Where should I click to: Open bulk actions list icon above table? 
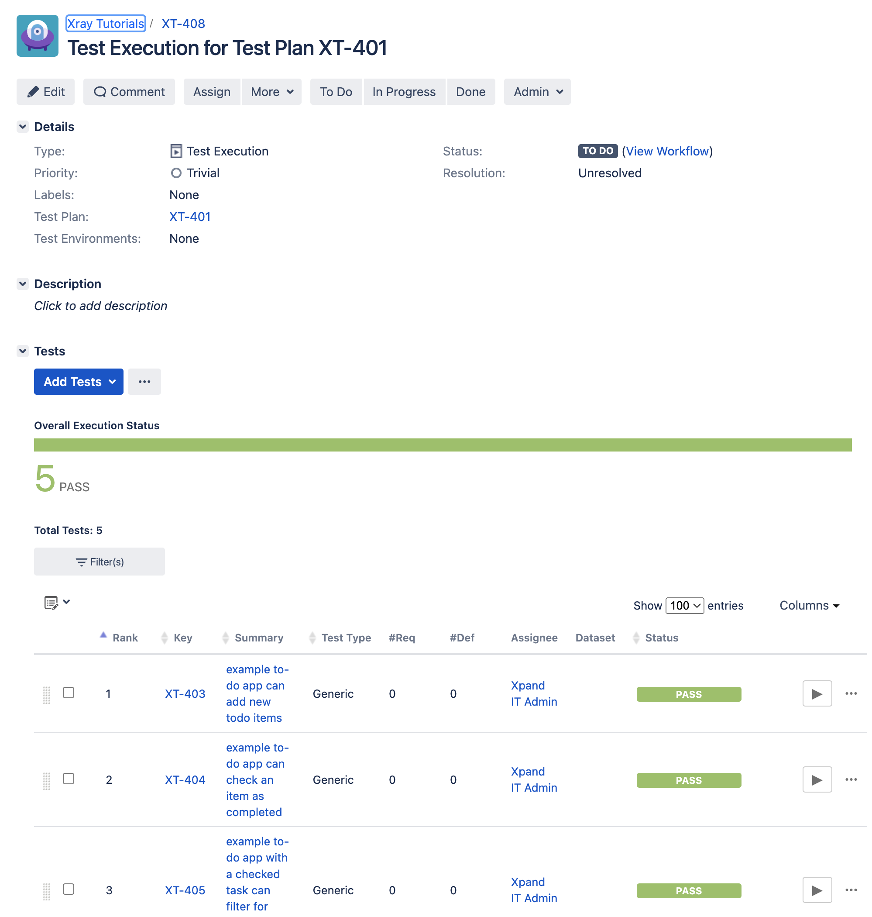click(x=57, y=602)
